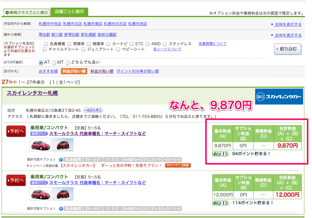Enable the スタッドレス option checkbox
The image size is (312, 218).
165,44
